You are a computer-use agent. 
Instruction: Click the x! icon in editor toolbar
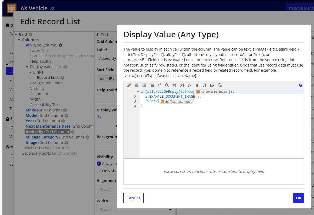click(182, 85)
